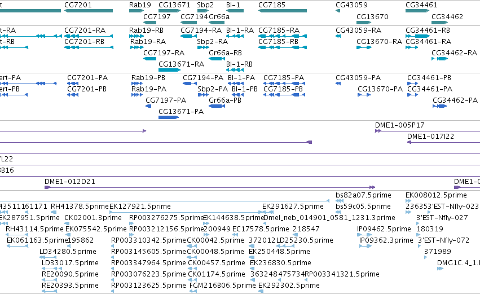480x294 pixels.
Task: Click EST label 3'EST-Nfly-072
Action: 443,240
